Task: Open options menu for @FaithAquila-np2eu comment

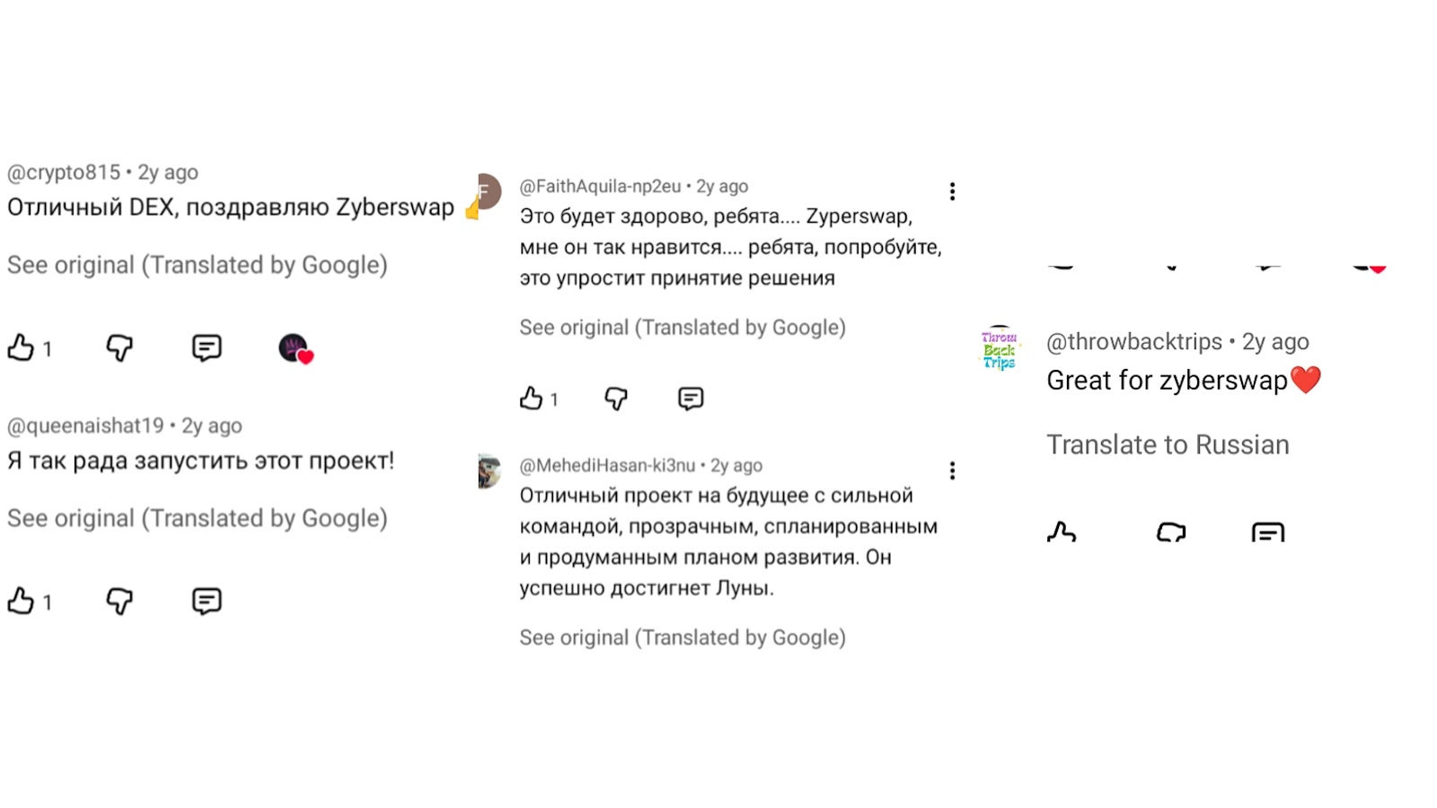Action: click(x=952, y=191)
